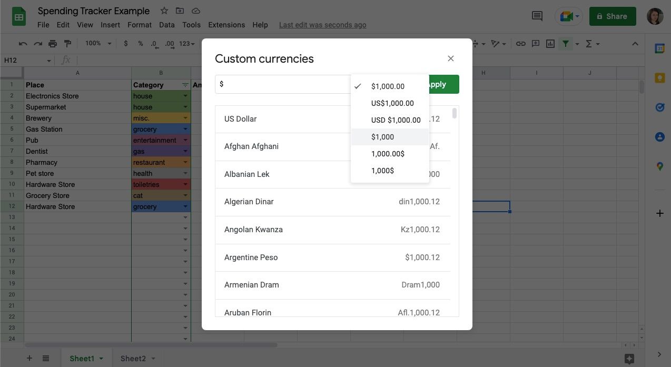The width and height of the screenshot is (671, 367).
Task: Click the insert link icon
Action: (x=520, y=44)
